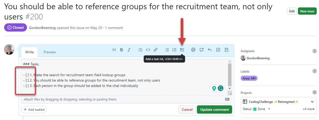Expand the +4 more project fields

pyautogui.click(x=308, y=109)
